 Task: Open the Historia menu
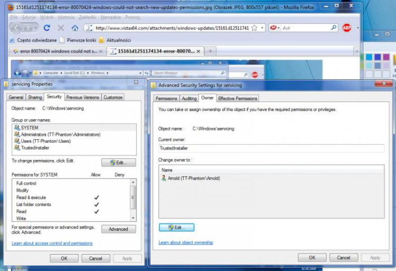tap(66, 17)
